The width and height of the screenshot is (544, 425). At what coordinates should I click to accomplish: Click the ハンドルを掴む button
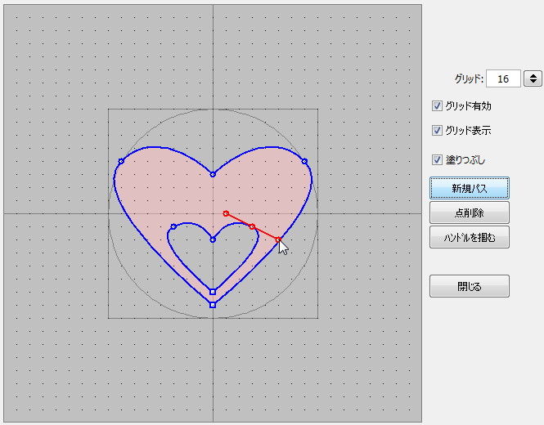click(x=470, y=238)
